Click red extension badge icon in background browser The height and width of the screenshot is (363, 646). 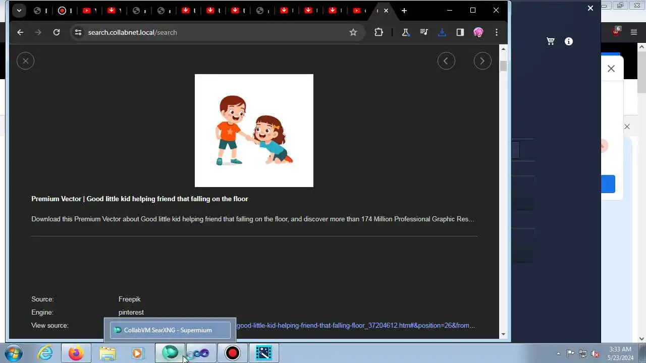[x=616, y=31]
